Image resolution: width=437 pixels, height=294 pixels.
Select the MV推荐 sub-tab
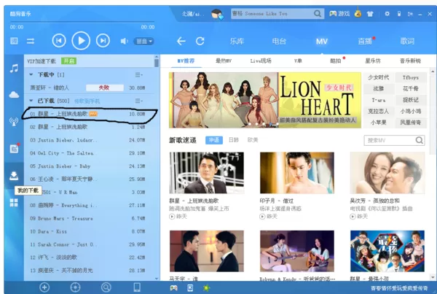click(x=186, y=61)
